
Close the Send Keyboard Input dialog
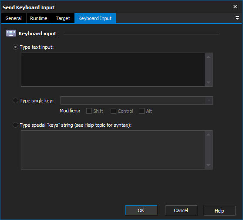click(x=235, y=7)
